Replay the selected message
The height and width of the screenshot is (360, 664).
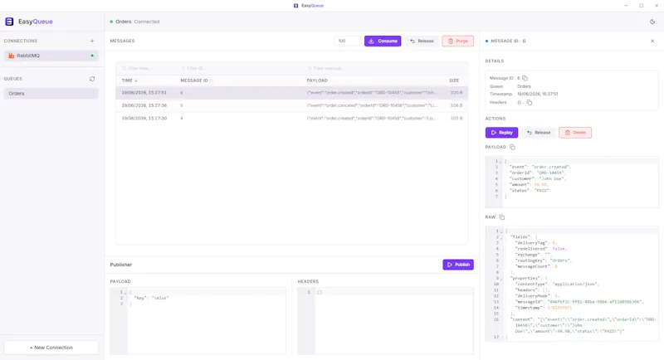click(x=502, y=133)
